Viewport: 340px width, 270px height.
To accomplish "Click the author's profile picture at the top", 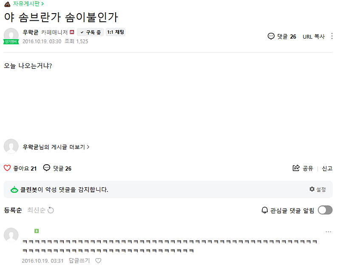I will (x=11, y=36).
